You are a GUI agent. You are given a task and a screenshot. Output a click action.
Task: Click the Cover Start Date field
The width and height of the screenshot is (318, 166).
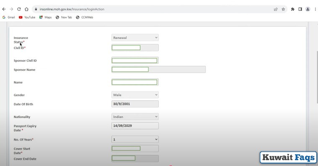[135, 148]
